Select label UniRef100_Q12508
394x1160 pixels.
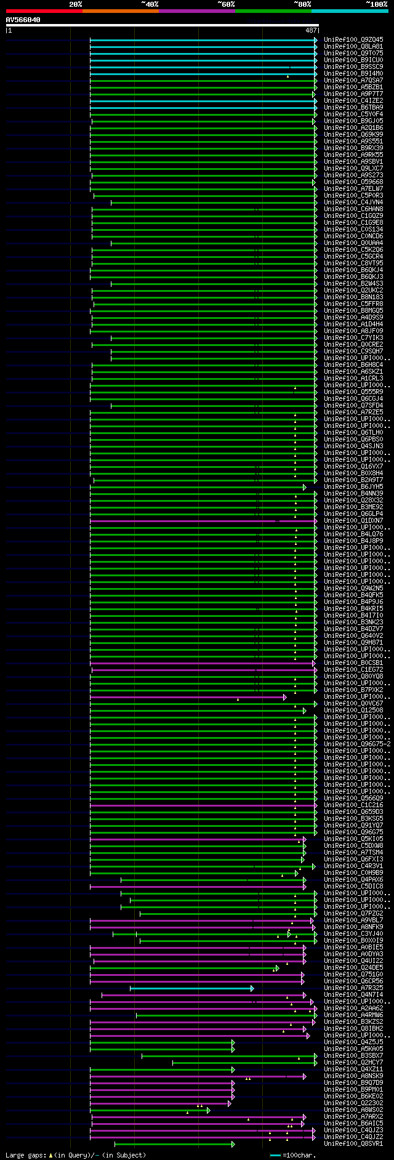353,711
